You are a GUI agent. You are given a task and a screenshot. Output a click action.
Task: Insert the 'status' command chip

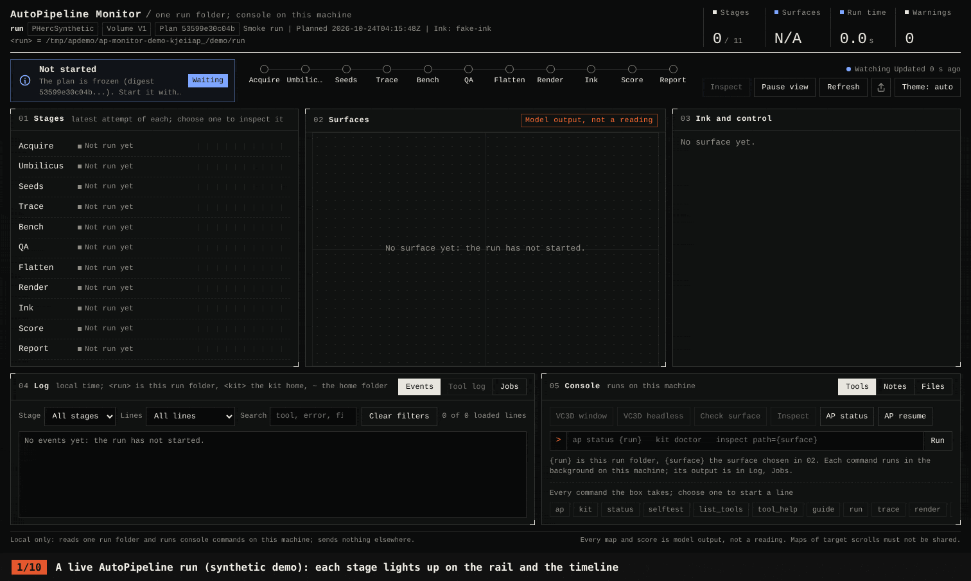tap(620, 510)
